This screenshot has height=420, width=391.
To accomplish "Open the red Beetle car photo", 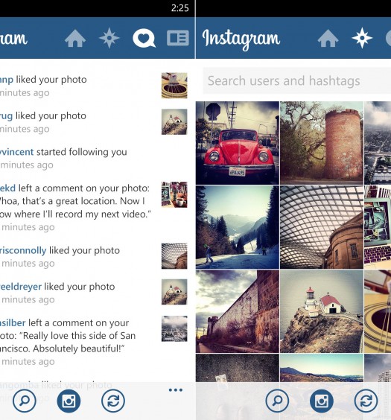I will (x=238, y=143).
